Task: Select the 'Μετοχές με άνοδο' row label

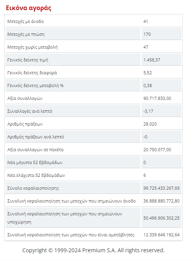Action: (26, 21)
